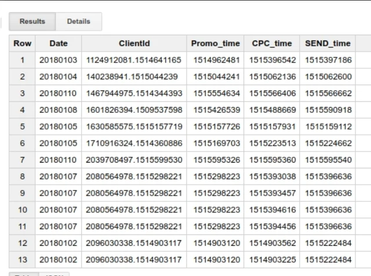Click the ClientId column header
Image resolution: width=371 pixels, height=276 pixels.
click(x=134, y=43)
